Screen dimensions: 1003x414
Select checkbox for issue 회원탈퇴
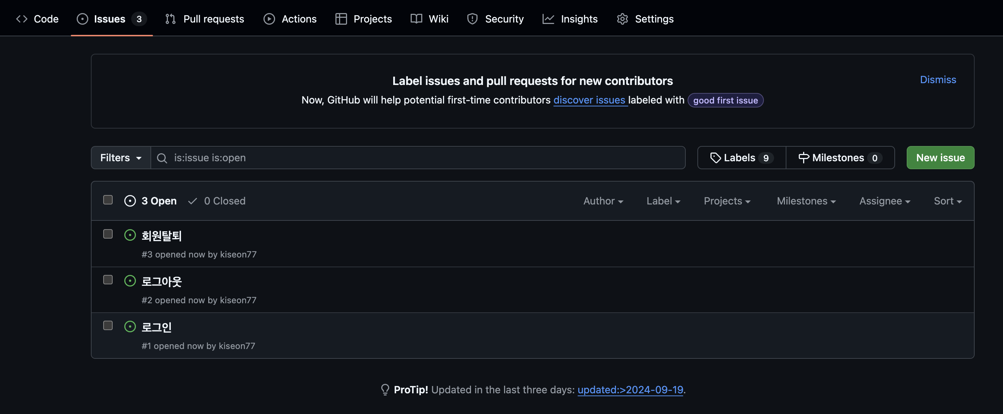click(108, 234)
